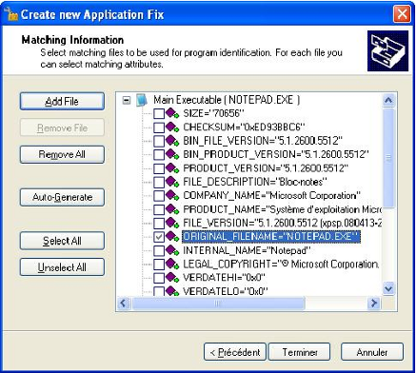The image size is (416, 373).
Task: Click the vertical scrollbar down arrow
Action: pos(388,289)
